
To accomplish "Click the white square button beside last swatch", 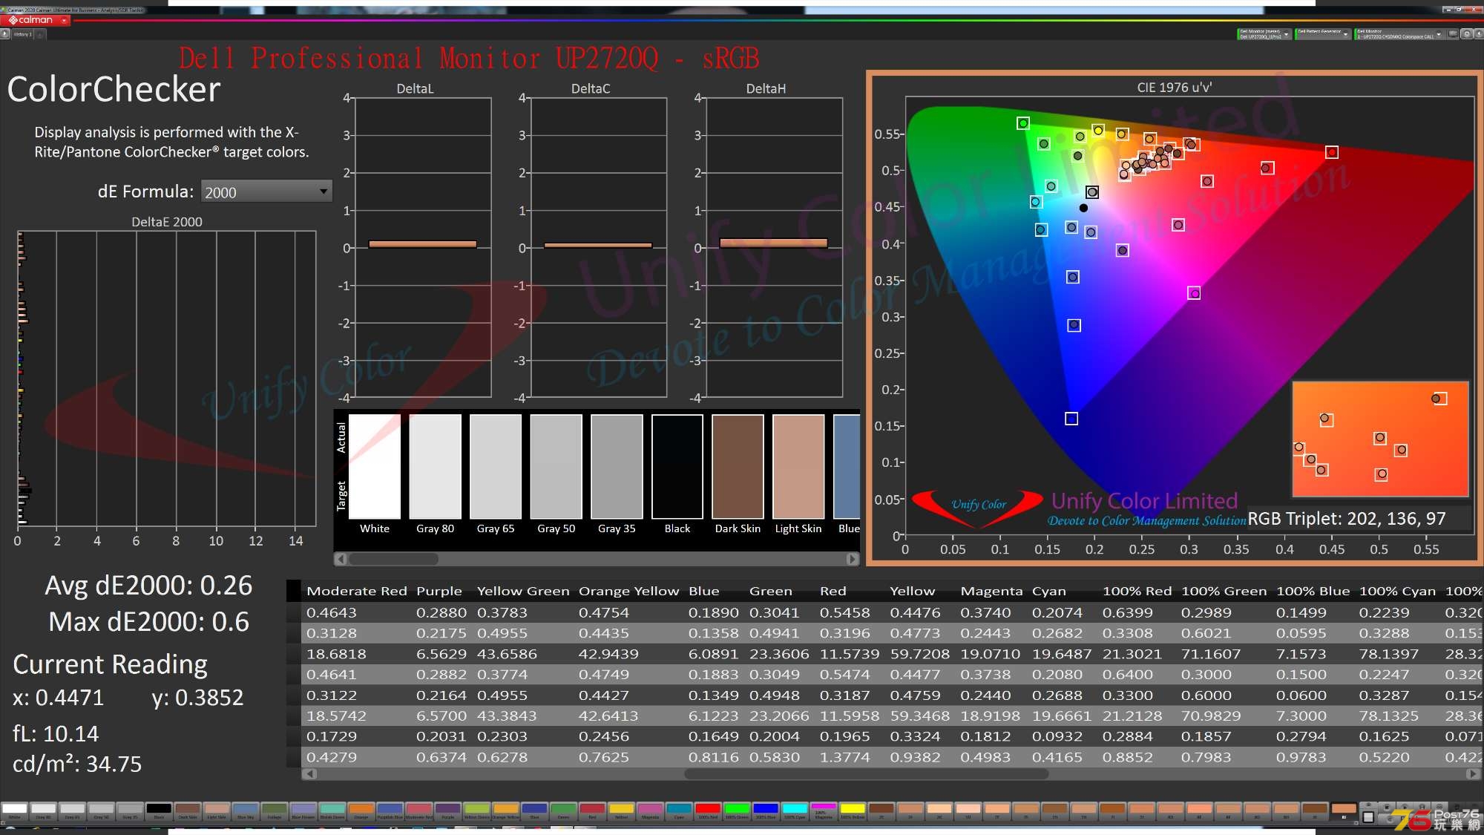I will click(1368, 816).
